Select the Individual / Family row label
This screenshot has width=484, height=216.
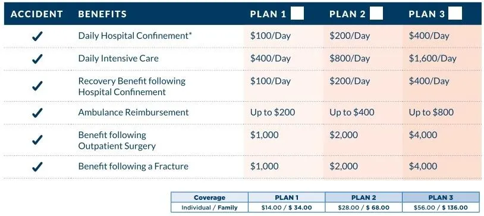209,207
